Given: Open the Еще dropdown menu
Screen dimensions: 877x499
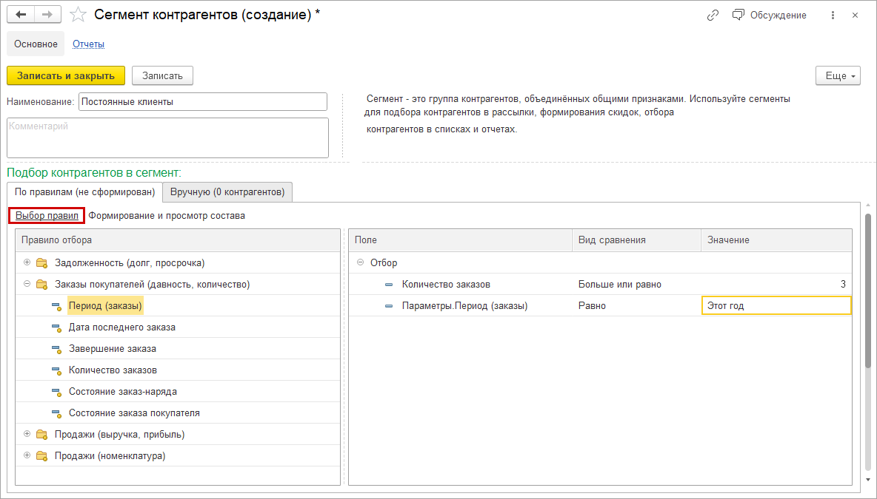Looking at the screenshot, I should [838, 76].
